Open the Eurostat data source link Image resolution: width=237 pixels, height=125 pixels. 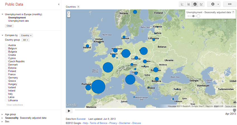pos(81,119)
